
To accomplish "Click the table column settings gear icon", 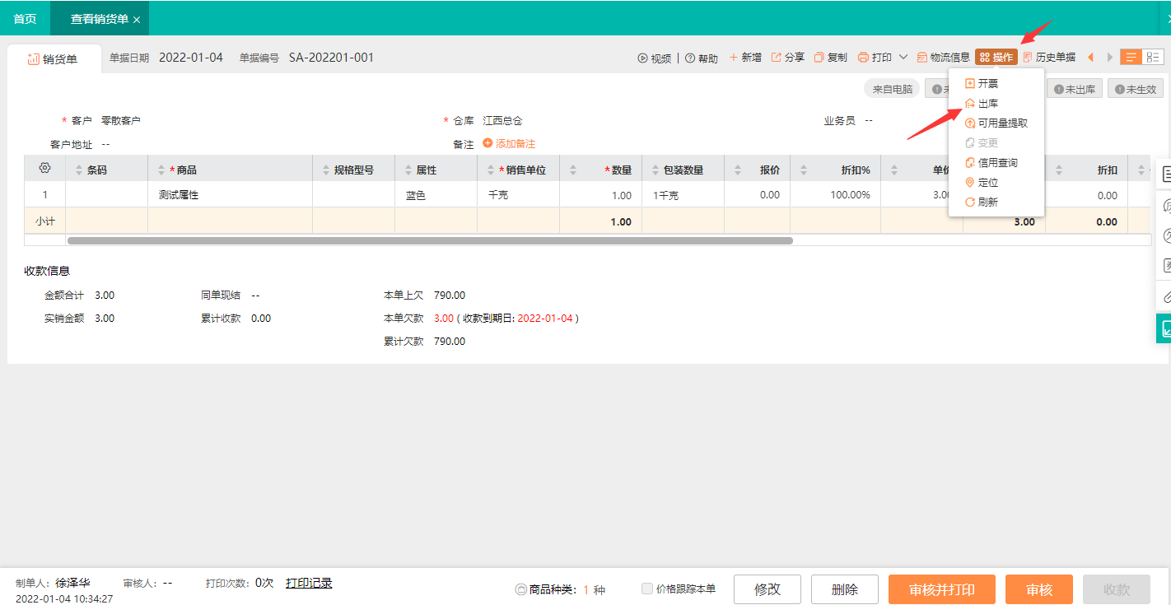I will 44,169.
